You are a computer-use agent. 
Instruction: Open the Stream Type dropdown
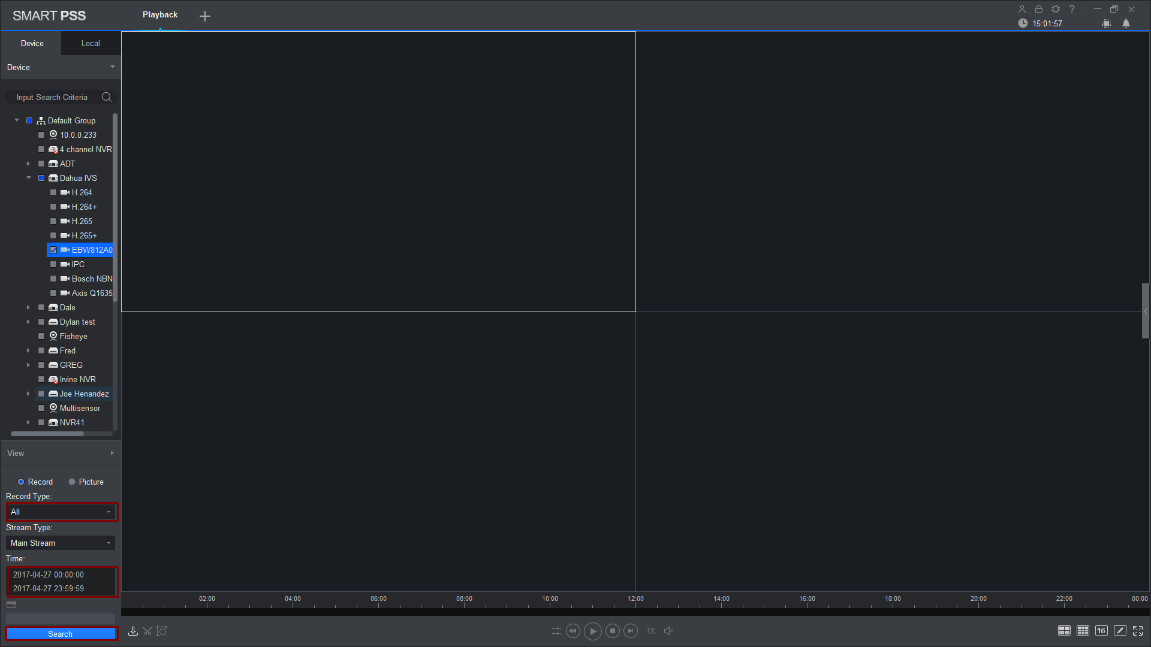coord(61,543)
